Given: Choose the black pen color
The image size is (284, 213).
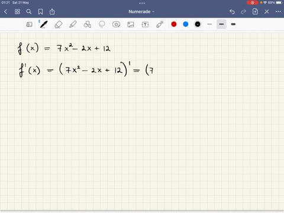Looking at the screenshot, I should (198, 24).
